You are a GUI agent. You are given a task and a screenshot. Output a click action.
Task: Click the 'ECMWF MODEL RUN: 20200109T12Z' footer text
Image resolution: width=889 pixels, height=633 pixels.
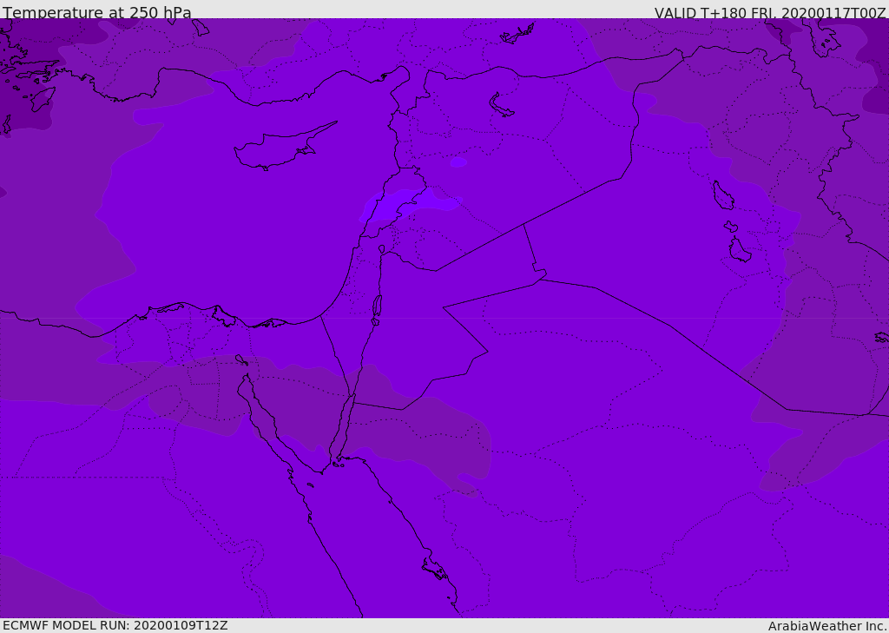(115, 625)
